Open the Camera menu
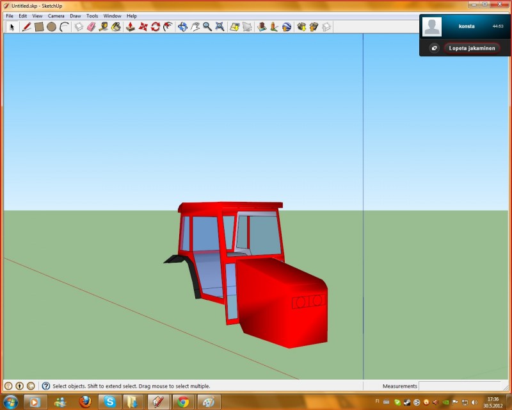The height and width of the screenshot is (410, 512). tap(56, 15)
